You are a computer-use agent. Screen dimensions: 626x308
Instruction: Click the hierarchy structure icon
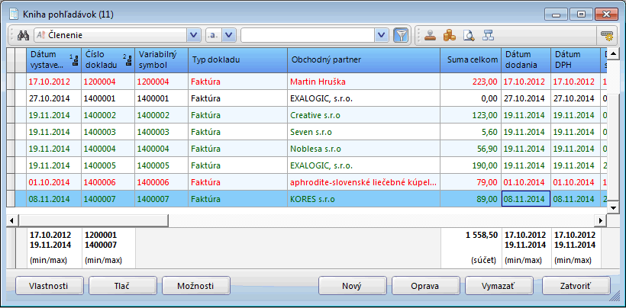(x=488, y=35)
